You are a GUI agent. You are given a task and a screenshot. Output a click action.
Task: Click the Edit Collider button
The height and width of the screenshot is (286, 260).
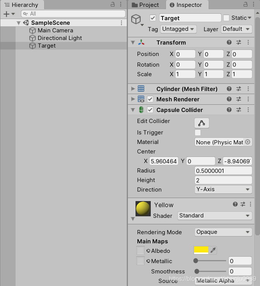tap(202, 123)
